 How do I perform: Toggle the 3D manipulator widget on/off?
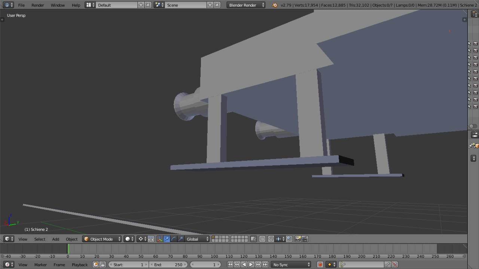pos(159,239)
